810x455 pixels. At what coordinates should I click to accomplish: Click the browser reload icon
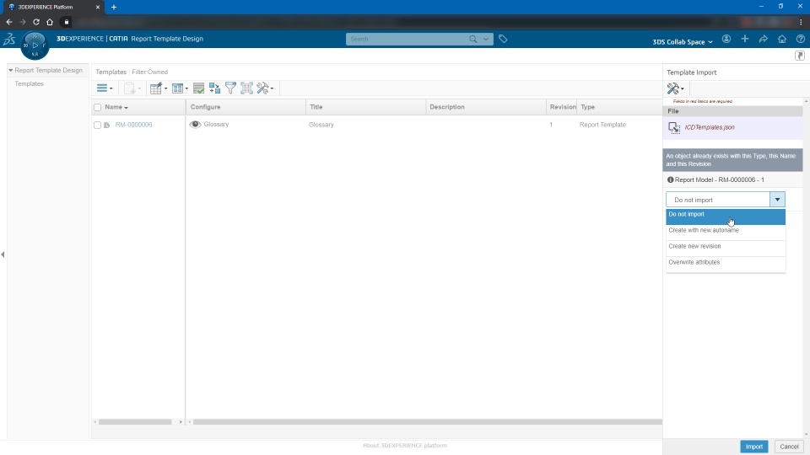(x=36, y=22)
